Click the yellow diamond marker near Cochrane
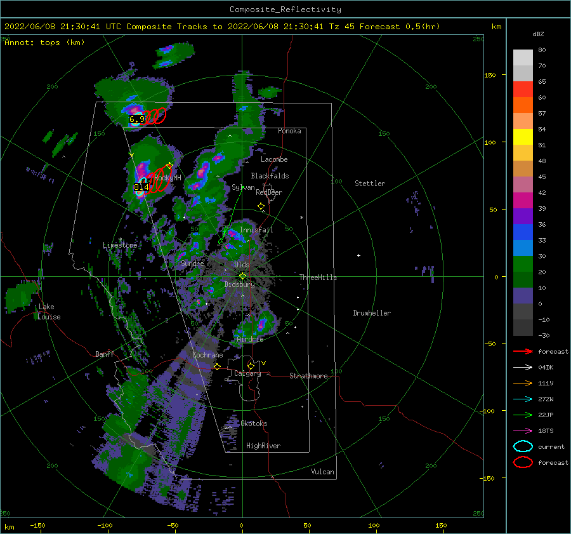 [217, 367]
